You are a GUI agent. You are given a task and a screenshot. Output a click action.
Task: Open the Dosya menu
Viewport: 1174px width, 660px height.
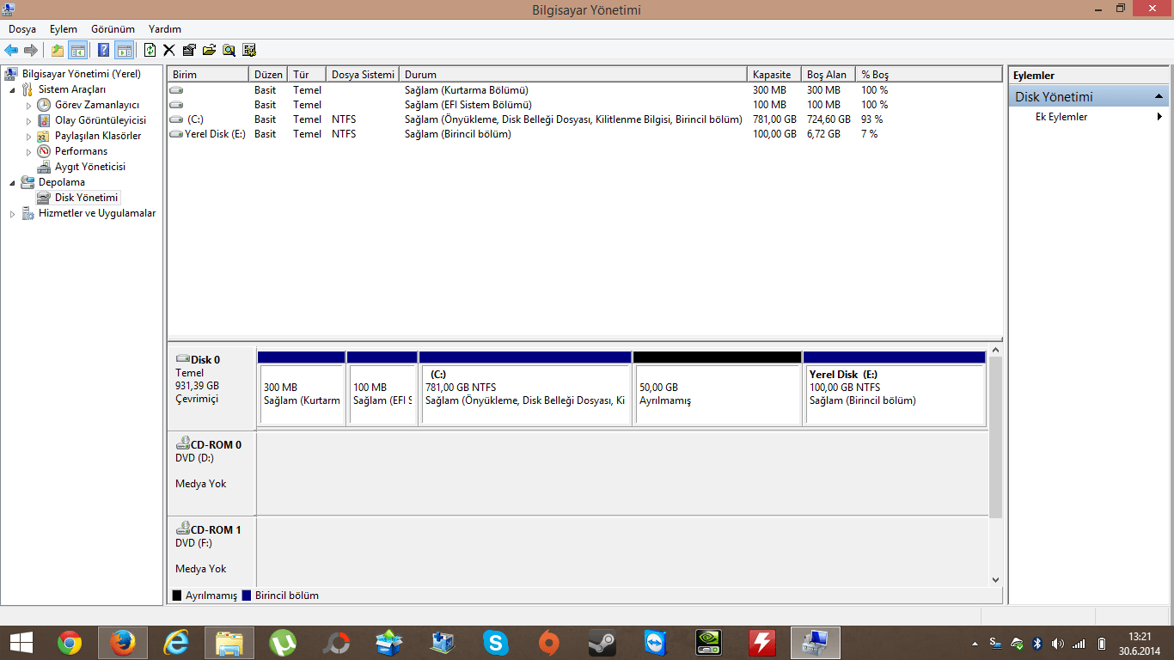[22, 29]
